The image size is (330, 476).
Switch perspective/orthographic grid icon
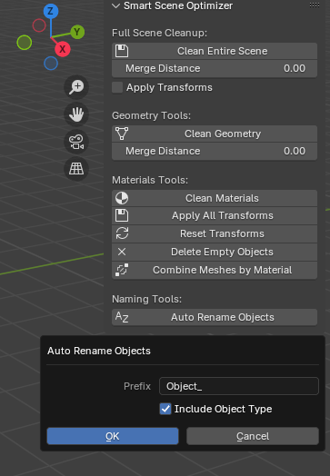(76, 169)
